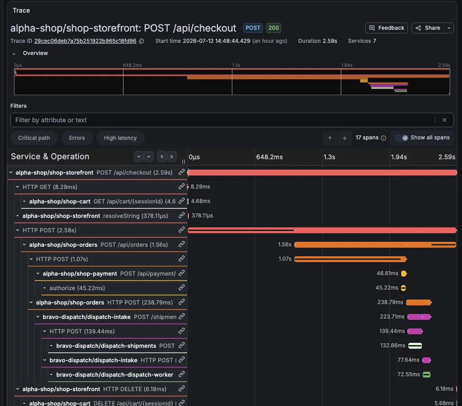Click link icon on shop-orders POST /api/orders row

[x=182, y=245]
